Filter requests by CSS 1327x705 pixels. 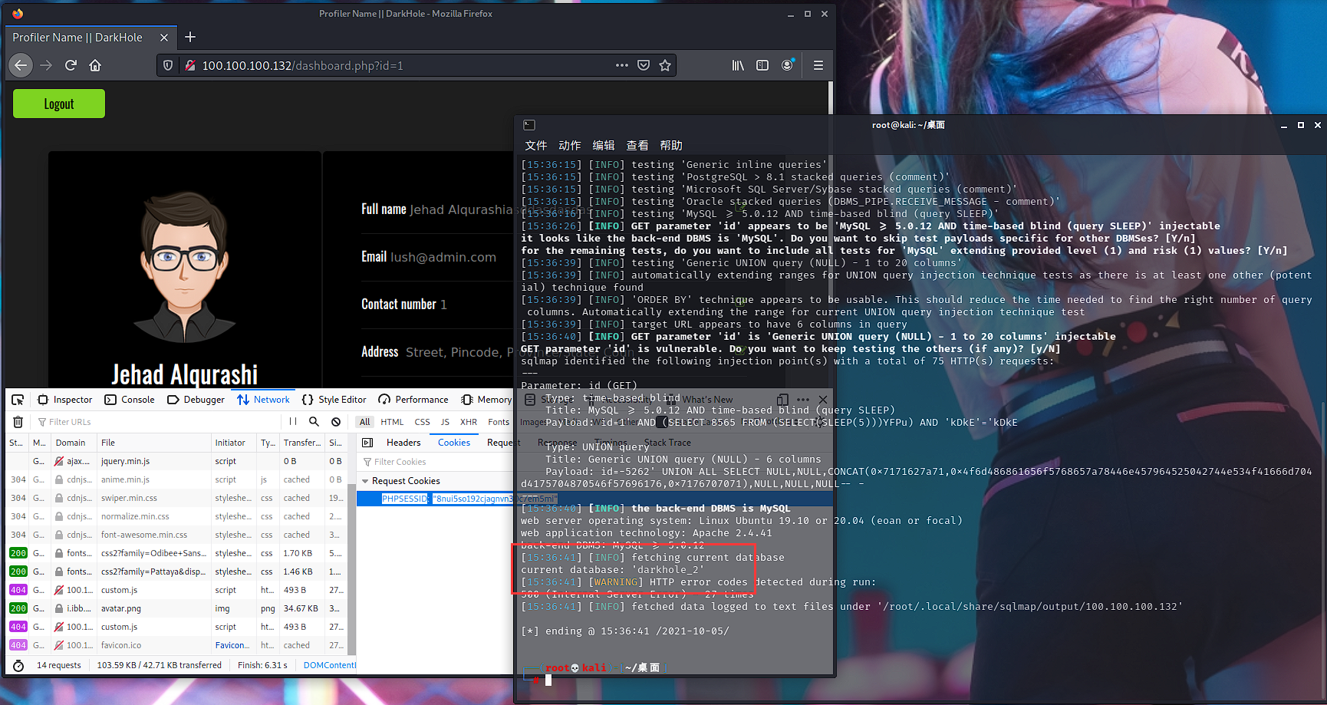[422, 422]
